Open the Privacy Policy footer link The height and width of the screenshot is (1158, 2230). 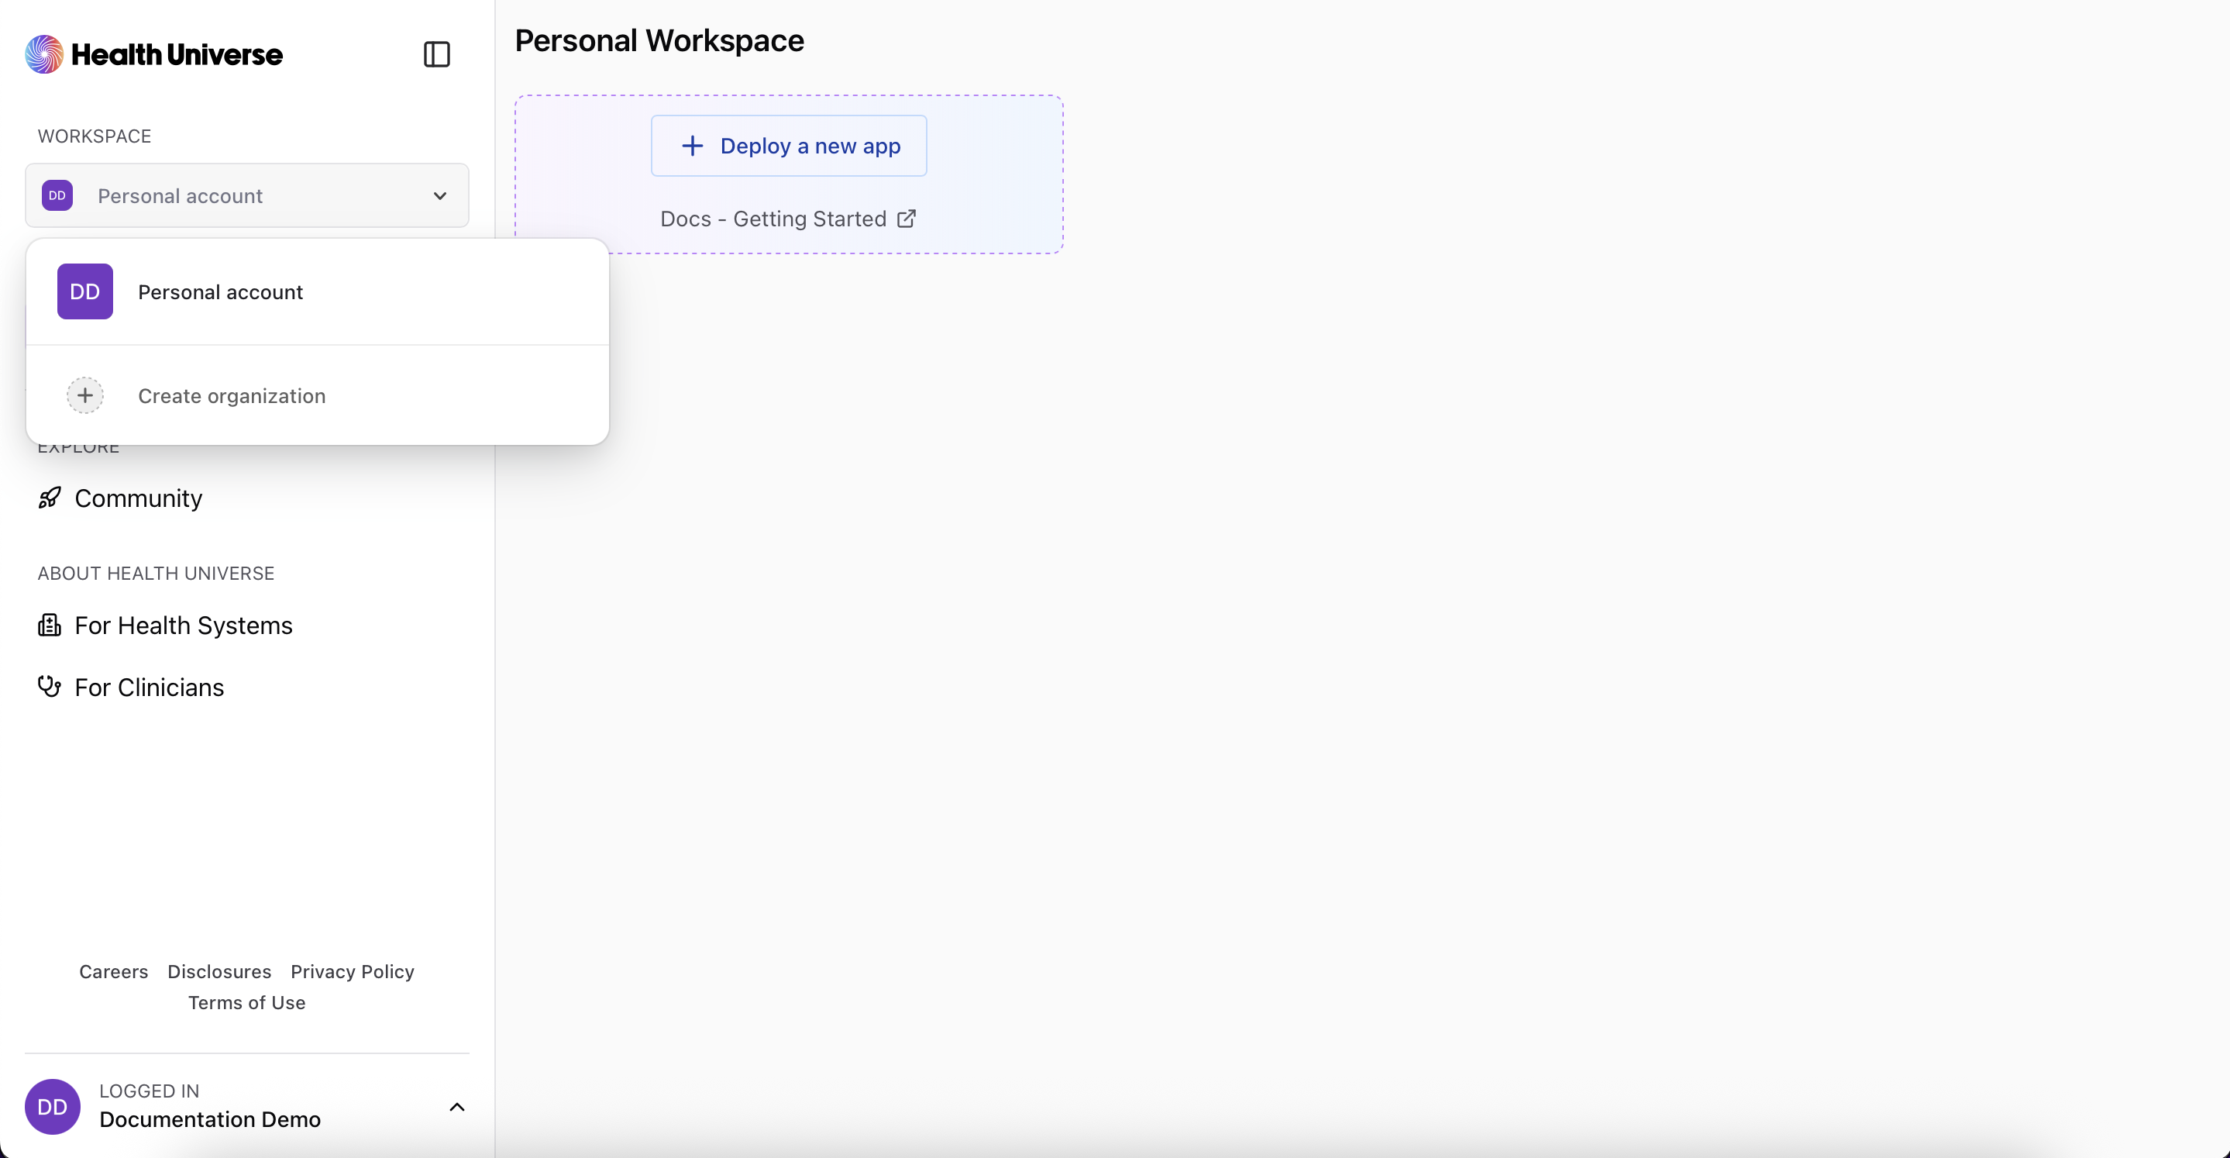tap(353, 972)
